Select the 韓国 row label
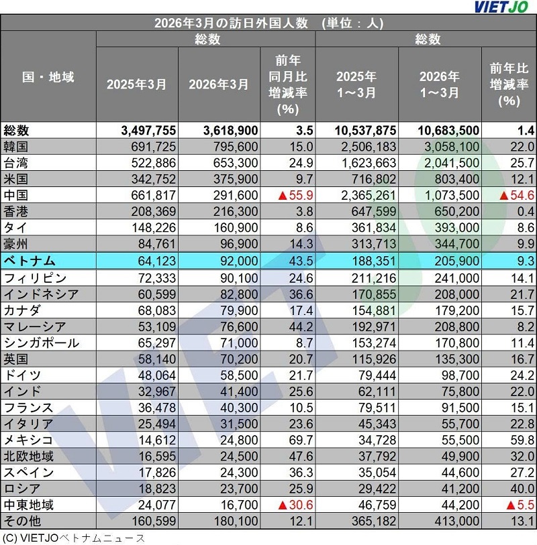The height and width of the screenshot is (545, 537). 18,147
